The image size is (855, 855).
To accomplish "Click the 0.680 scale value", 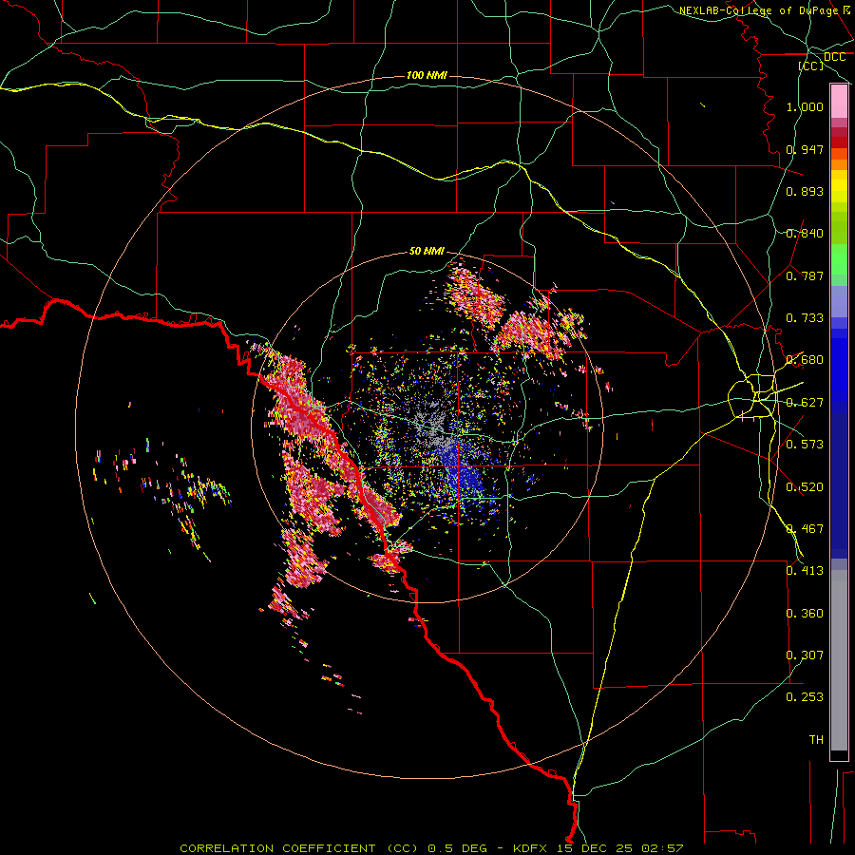I will click(x=805, y=360).
